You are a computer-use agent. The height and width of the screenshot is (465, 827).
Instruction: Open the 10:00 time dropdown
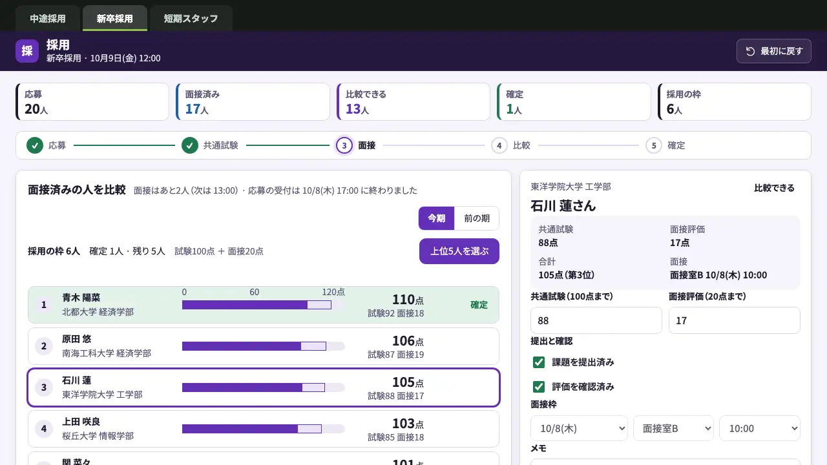pos(760,428)
